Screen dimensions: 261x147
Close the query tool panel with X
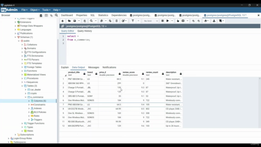259,16
